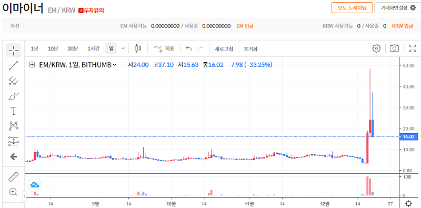The height and width of the screenshot is (208, 421).
Task: Redo the last chart action
Action: 201,48
